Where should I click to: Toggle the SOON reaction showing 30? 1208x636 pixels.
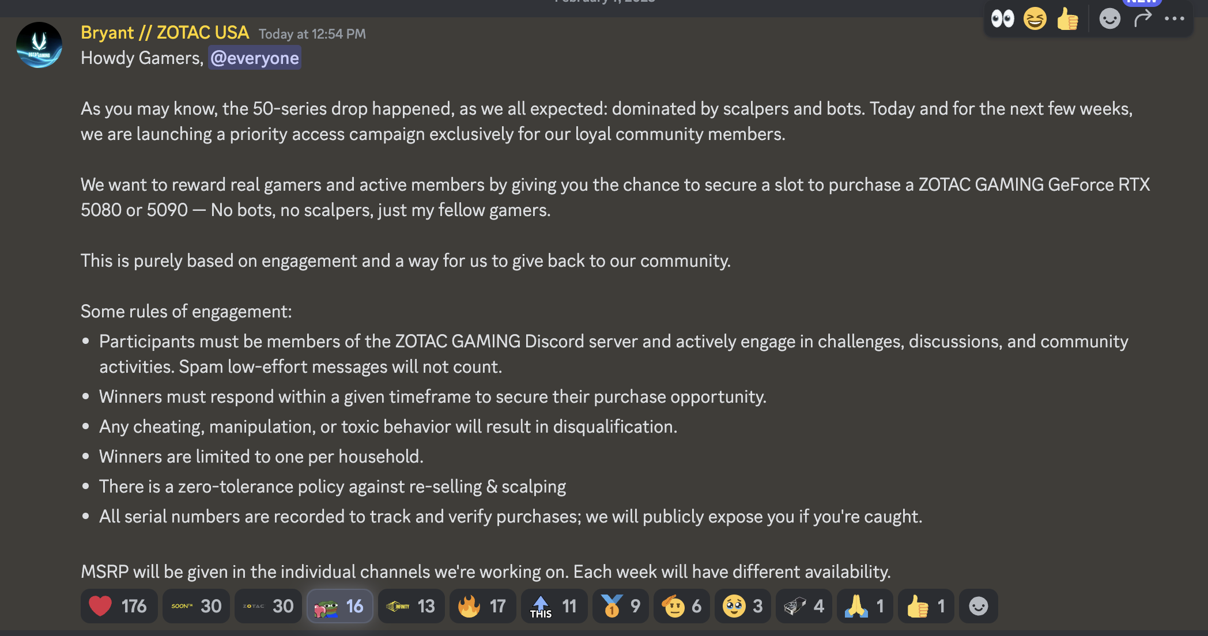tap(196, 606)
